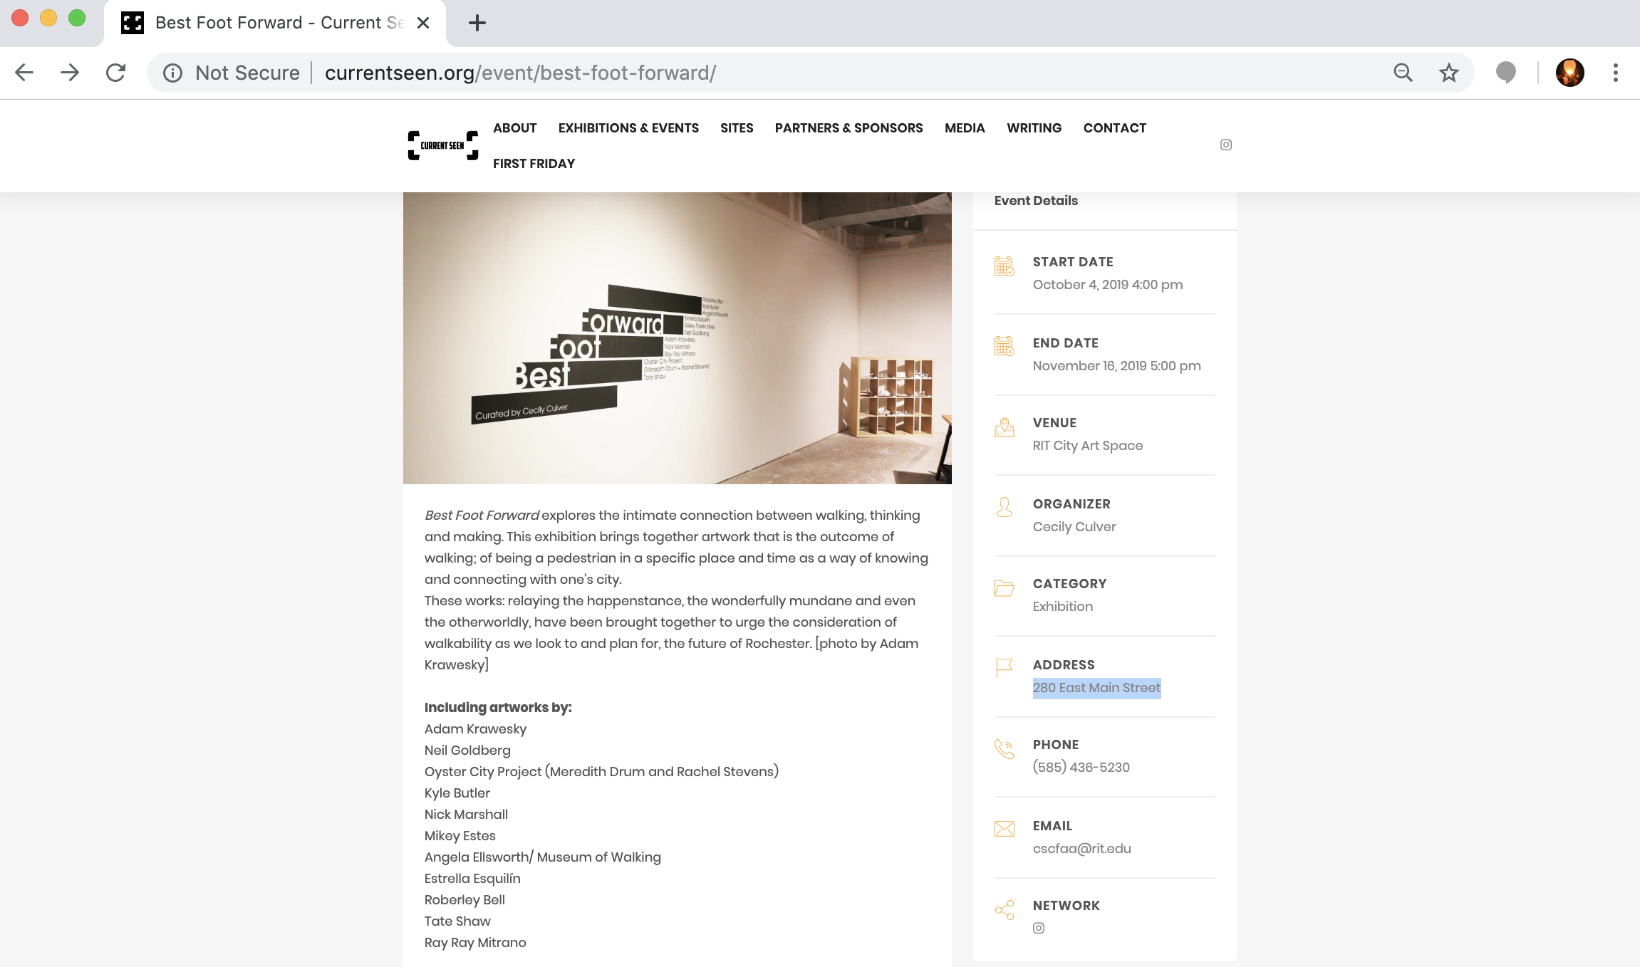The width and height of the screenshot is (1640, 967).
Task: Open the About menu item
Action: tap(514, 128)
